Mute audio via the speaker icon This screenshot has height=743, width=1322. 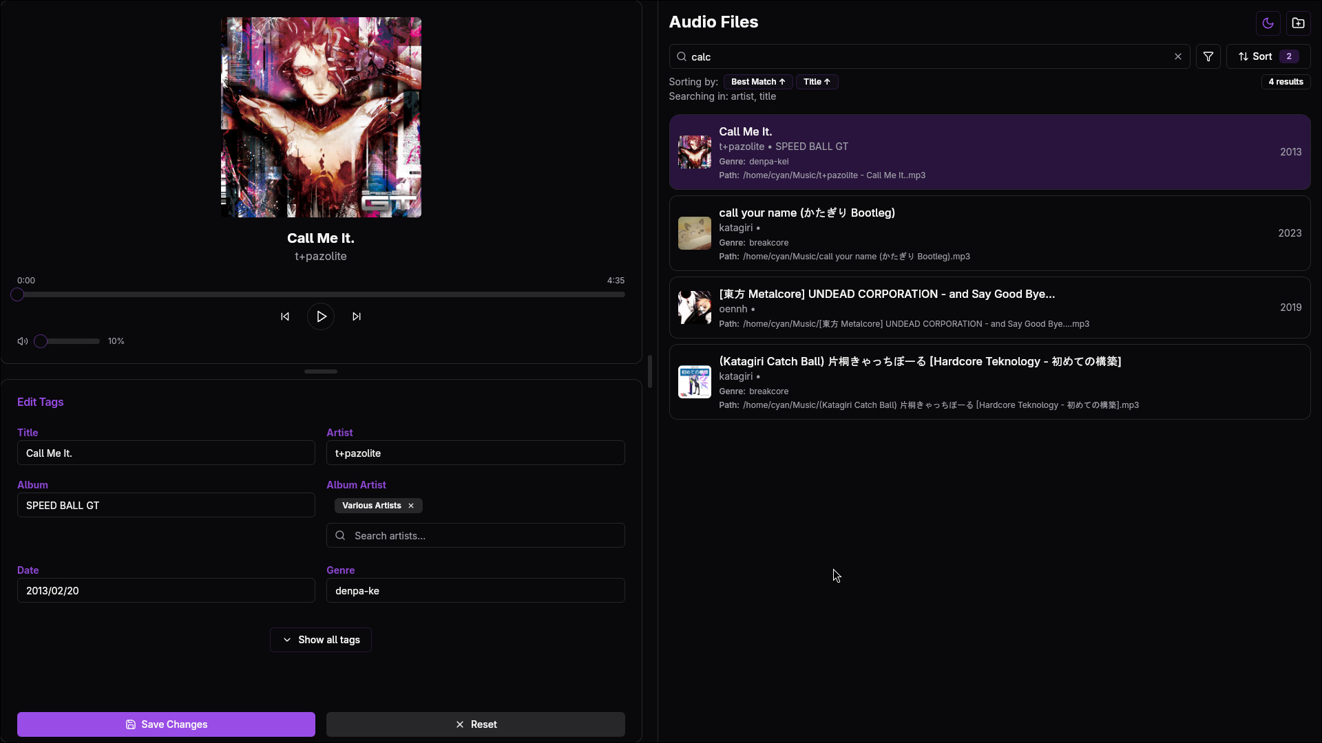tap(23, 341)
